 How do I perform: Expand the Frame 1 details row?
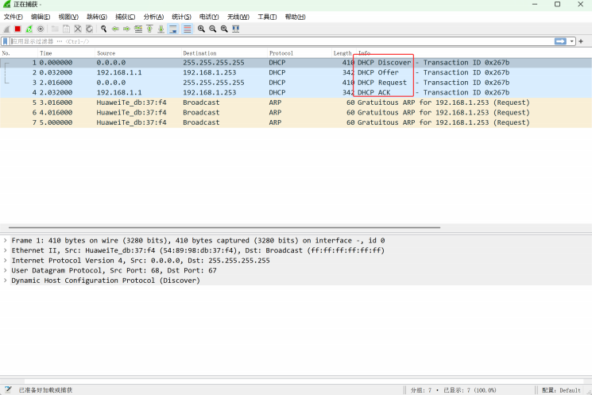pos(6,241)
